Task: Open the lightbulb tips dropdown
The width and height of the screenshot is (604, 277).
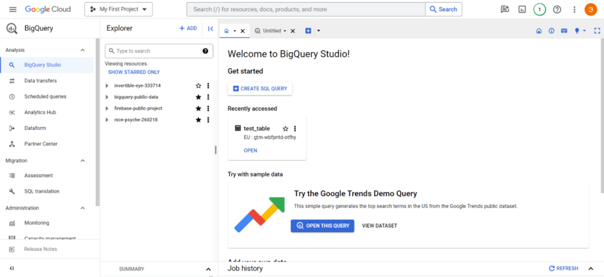Action: [579, 31]
